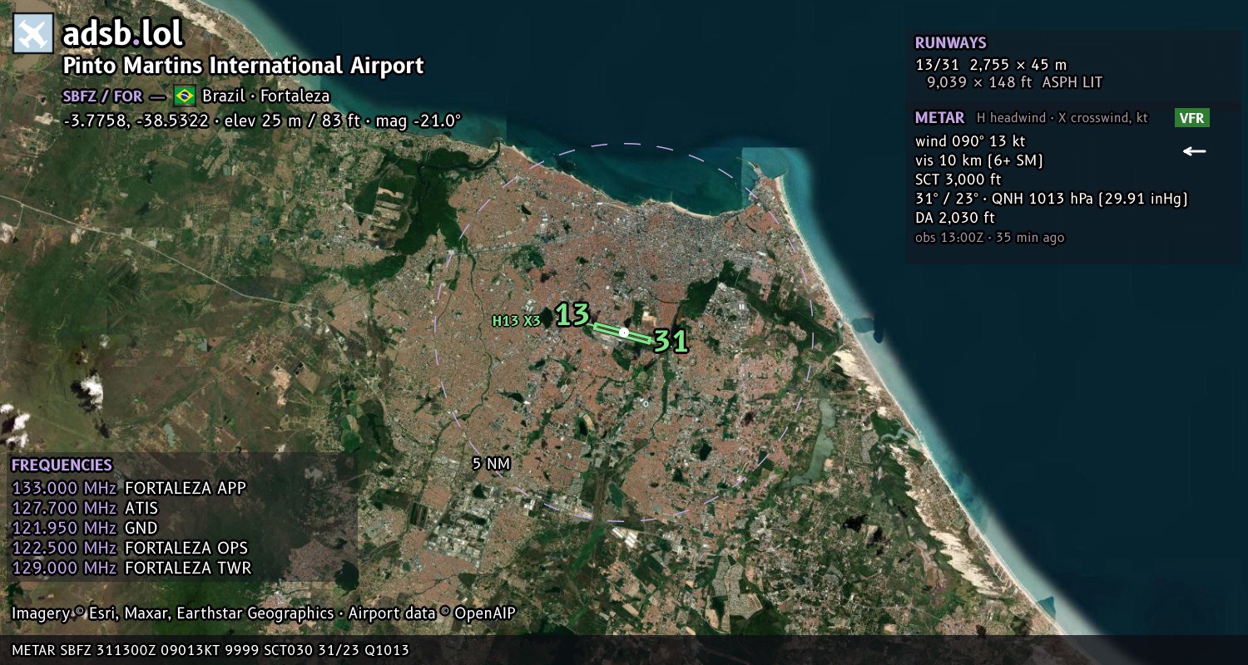Image resolution: width=1248 pixels, height=665 pixels.
Task: Click the coordinates and elevation line
Action: (x=262, y=121)
